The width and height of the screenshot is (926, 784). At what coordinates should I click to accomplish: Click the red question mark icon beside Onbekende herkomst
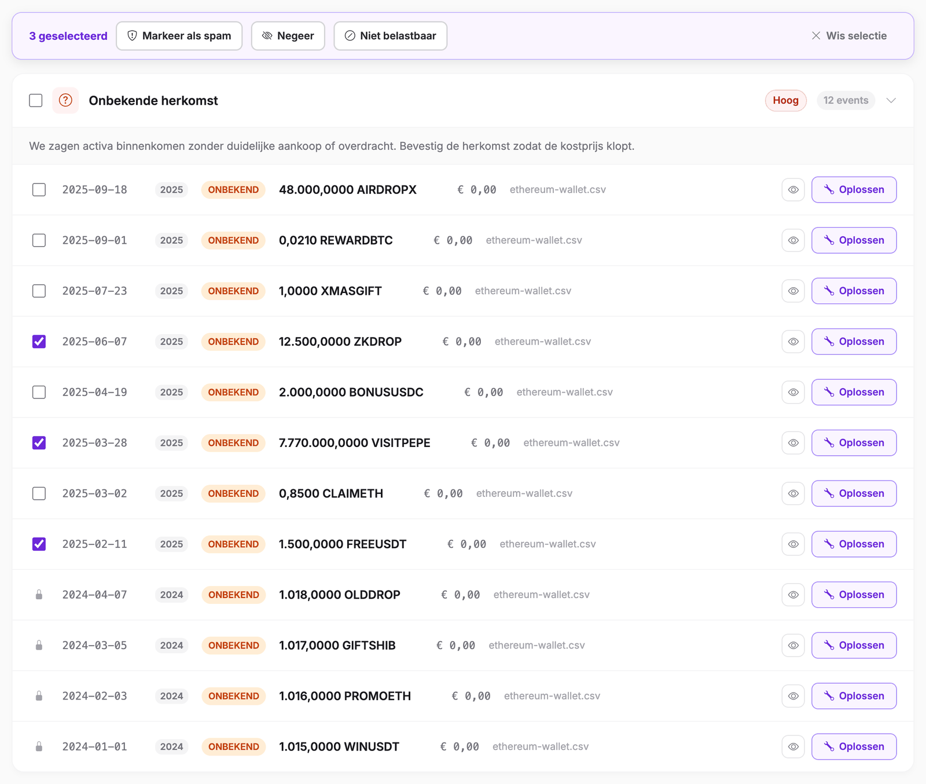[65, 101]
